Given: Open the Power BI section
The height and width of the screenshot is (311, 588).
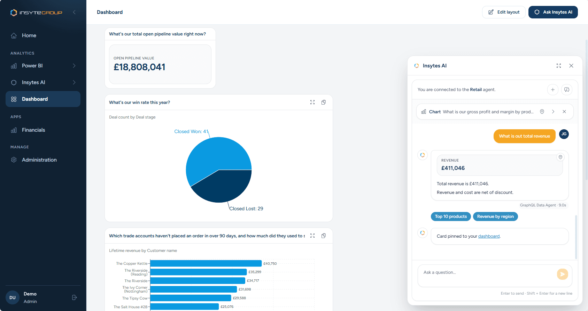Looking at the screenshot, I should pyautogui.click(x=43, y=66).
